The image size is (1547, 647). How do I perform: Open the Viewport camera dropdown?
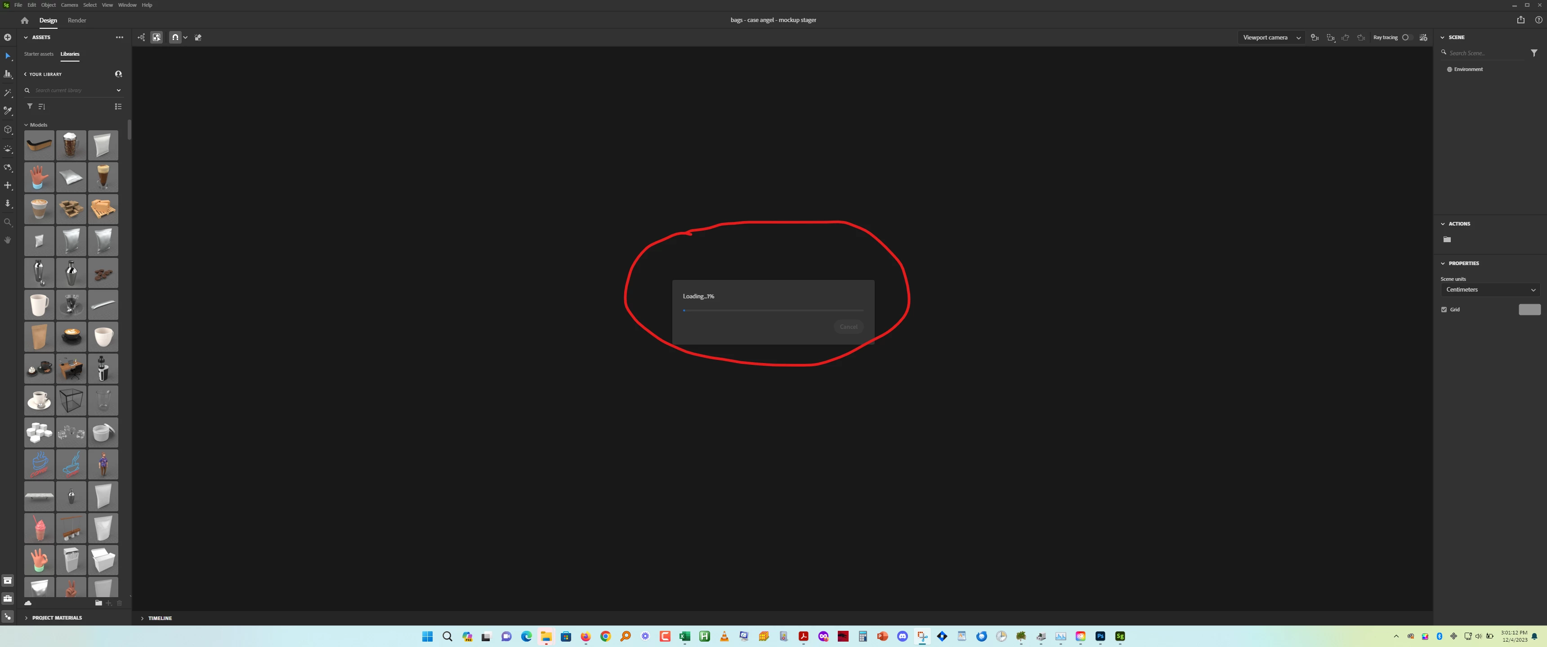[x=1271, y=37]
